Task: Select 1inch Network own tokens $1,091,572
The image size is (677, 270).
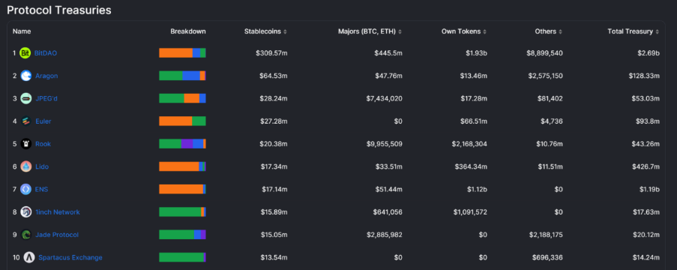Action: pos(470,212)
